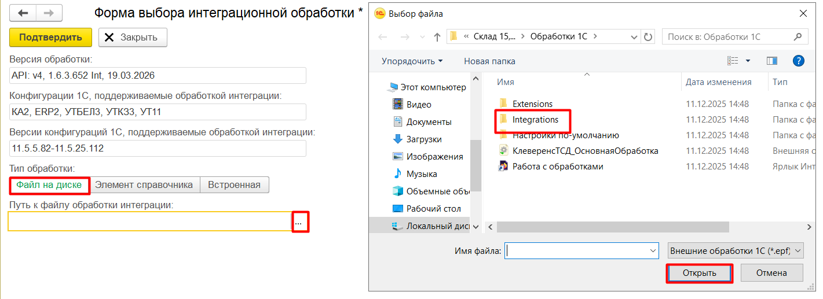Select the Файл на диске processing type
The image size is (823, 299).
(x=50, y=185)
